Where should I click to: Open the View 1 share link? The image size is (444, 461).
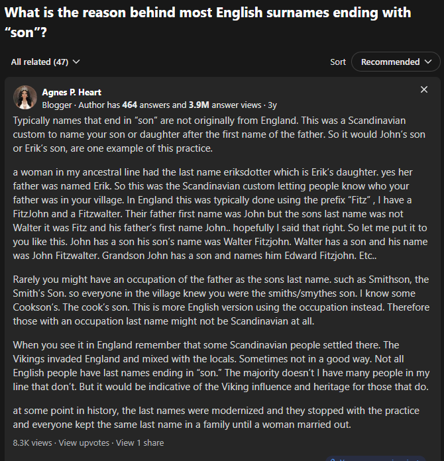click(140, 442)
